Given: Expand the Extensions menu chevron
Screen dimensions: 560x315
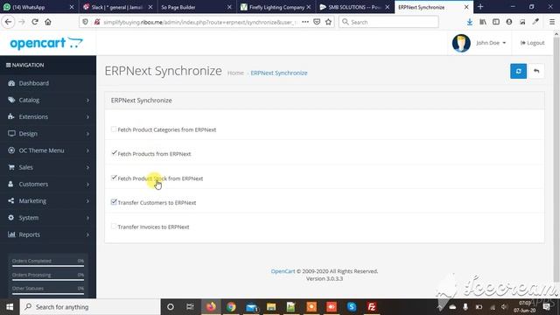Looking at the screenshot, I should tap(87, 117).
